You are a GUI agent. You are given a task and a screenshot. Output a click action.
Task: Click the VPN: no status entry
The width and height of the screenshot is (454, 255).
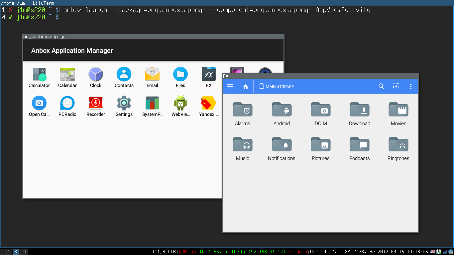(x=188, y=252)
